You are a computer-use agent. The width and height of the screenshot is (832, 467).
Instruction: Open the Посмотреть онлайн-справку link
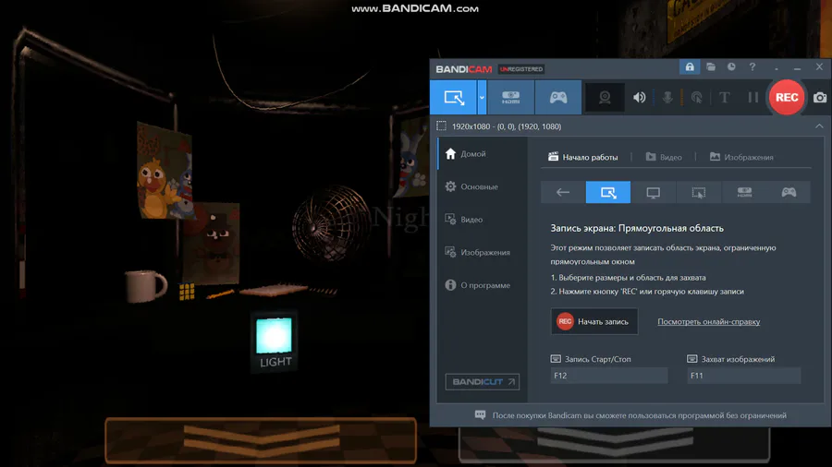coord(708,321)
